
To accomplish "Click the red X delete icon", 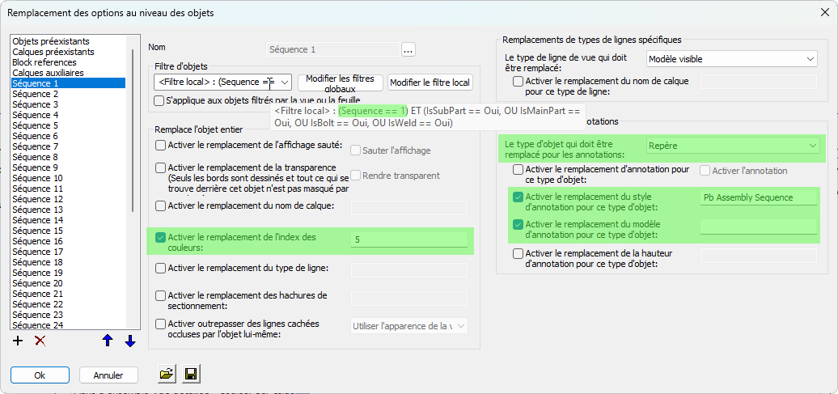I will [x=39, y=341].
